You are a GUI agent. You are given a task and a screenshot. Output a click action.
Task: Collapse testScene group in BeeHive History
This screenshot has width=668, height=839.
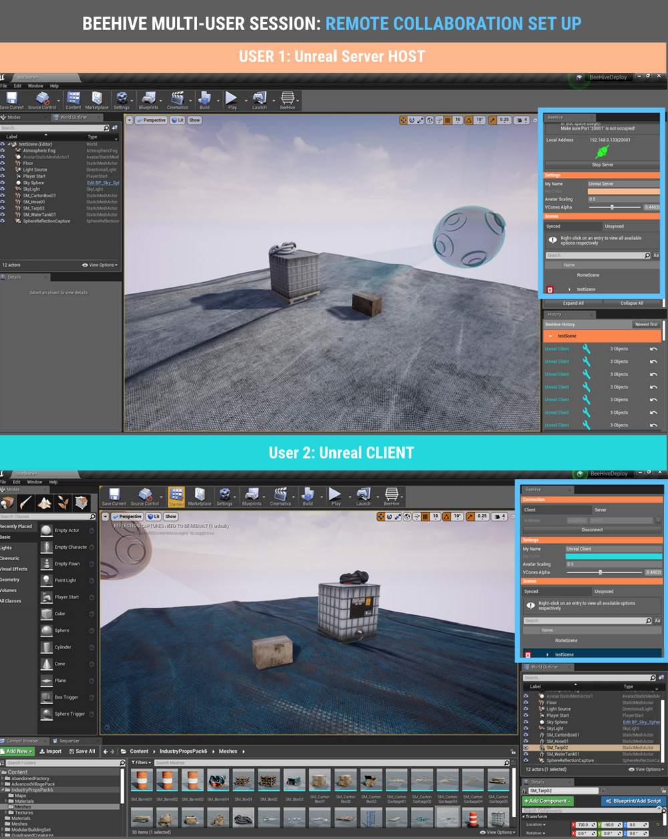(550, 336)
